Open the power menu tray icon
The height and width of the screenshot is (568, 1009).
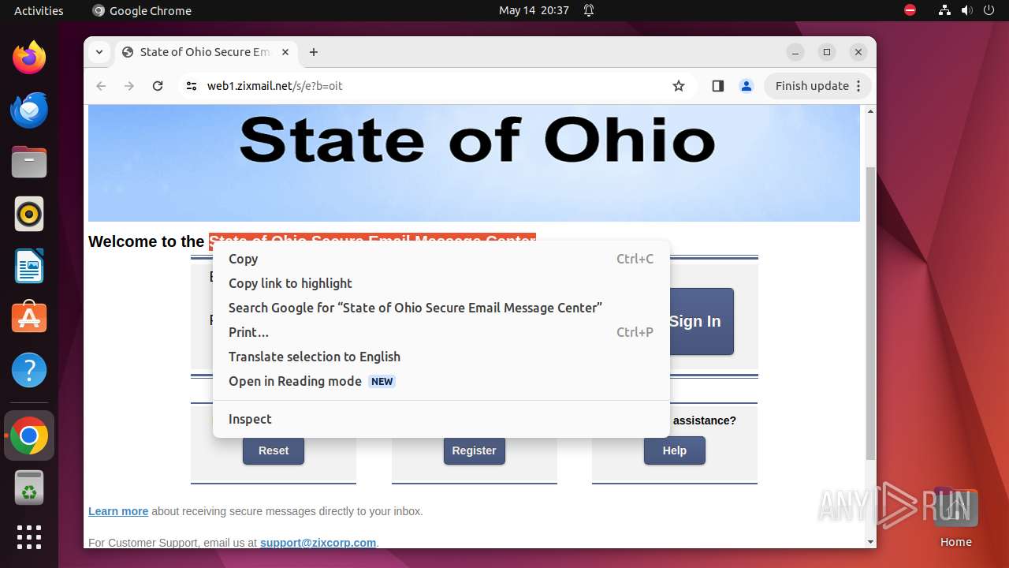click(989, 10)
